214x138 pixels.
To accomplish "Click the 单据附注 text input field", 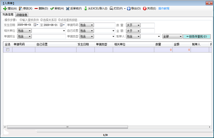I will coord(49,36).
